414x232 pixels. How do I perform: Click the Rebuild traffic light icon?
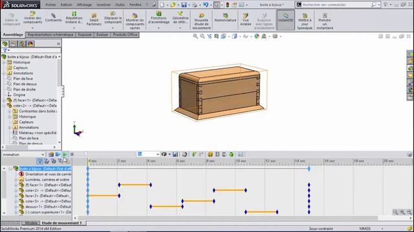click(x=227, y=5)
